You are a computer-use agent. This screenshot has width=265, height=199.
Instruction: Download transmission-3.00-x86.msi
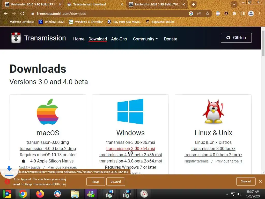click(x=130, y=142)
